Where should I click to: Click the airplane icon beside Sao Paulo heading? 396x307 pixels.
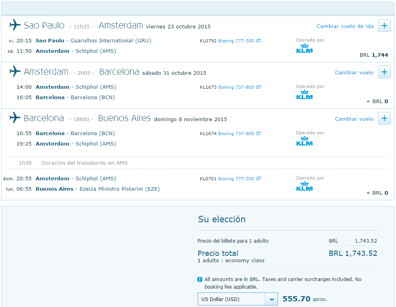[15, 25]
